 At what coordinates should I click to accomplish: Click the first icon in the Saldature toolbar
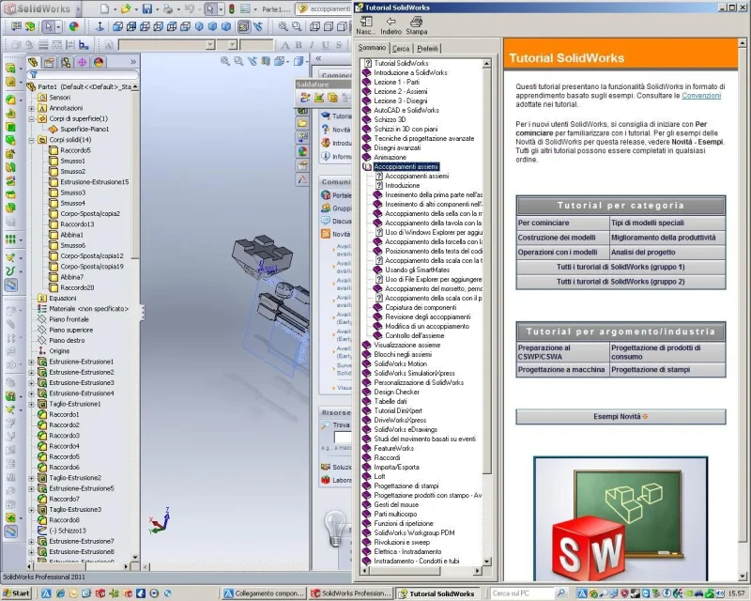(x=305, y=98)
